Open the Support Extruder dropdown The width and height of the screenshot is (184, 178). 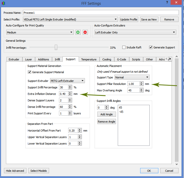[x=67, y=81]
